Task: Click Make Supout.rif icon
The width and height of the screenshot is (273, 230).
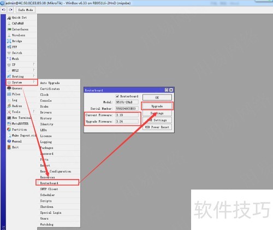Action: tap(9, 135)
